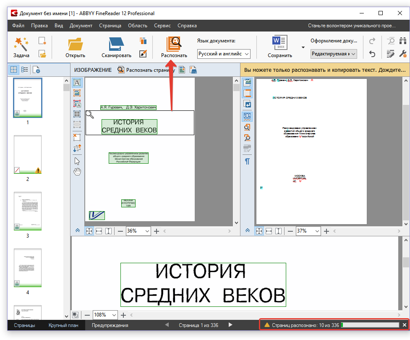Switch to the Предупреждения tab

click(110, 325)
